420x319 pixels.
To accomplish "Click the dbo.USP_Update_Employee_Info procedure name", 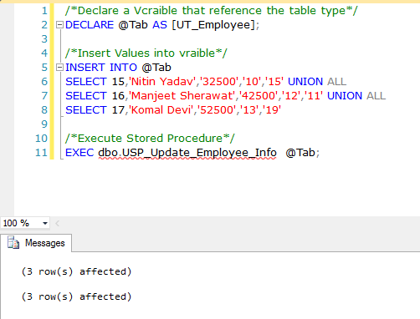I will point(187,153).
